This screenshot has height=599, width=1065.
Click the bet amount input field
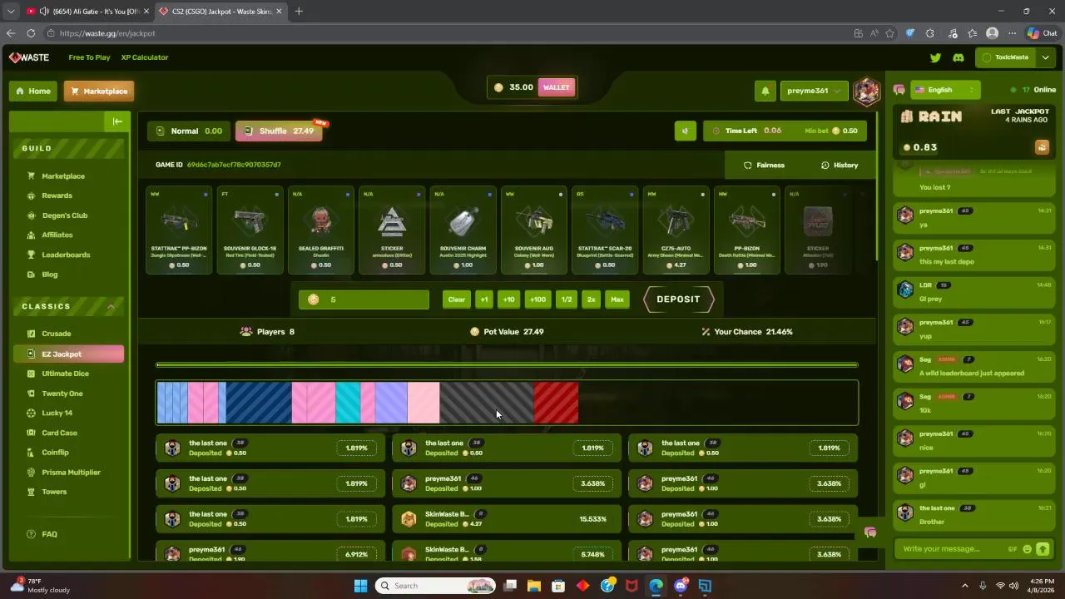(364, 299)
